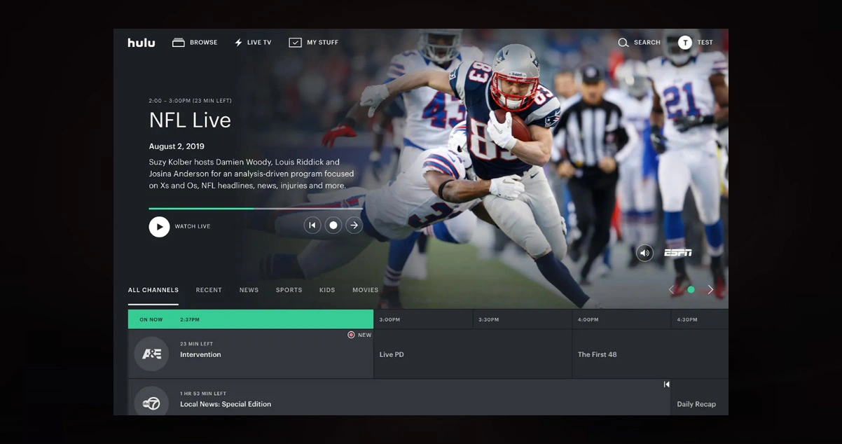Select the green carousel page dot

tap(691, 289)
